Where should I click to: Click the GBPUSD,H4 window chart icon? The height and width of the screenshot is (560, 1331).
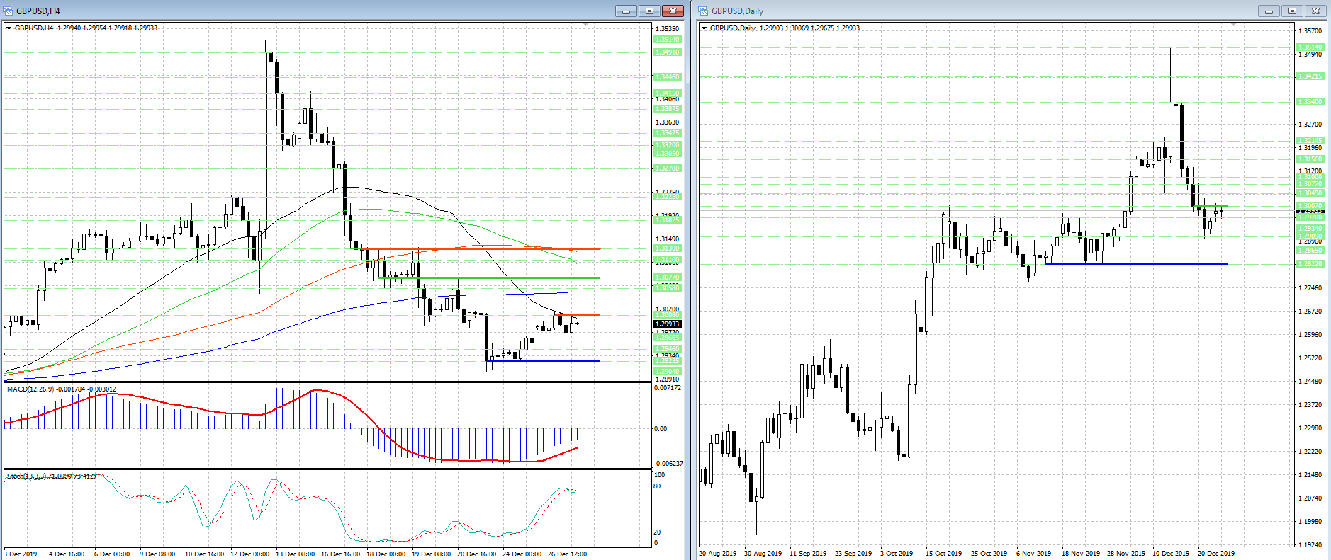[9, 11]
